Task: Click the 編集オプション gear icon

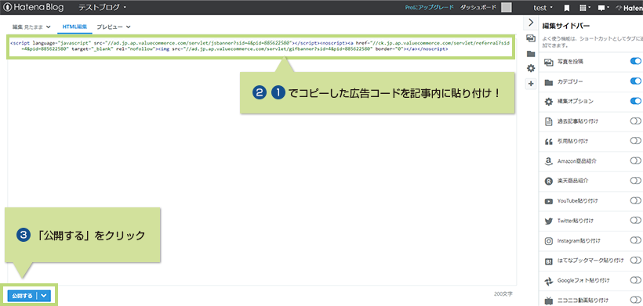Action: point(549,102)
